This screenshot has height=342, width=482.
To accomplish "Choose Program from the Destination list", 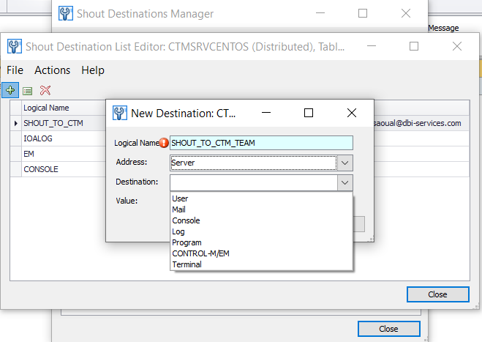I will pyautogui.click(x=261, y=242).
